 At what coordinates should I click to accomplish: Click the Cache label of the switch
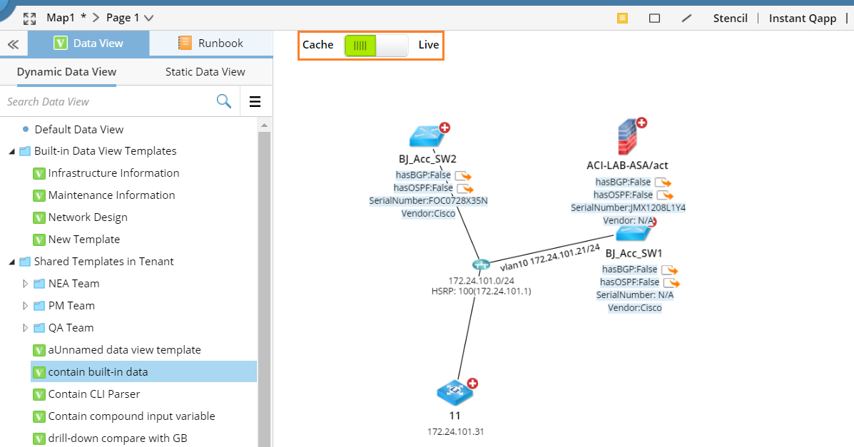317,45
